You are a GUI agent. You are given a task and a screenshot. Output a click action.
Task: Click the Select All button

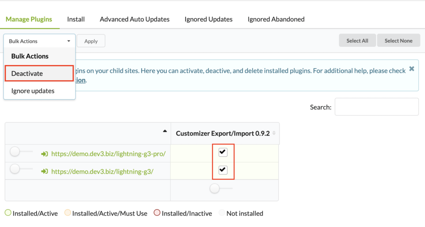point(357,41)
